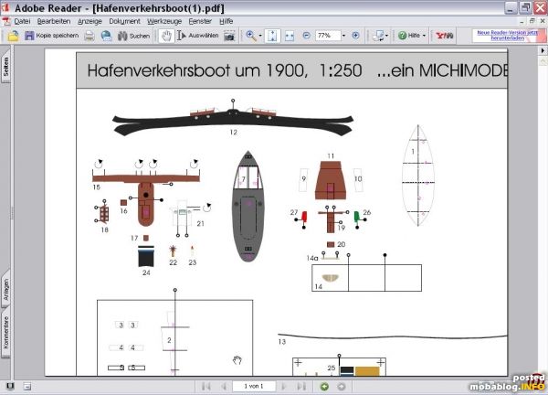Screen dimensions: 548x395
Task: Click the Kopie speichern save button
Action: (52, 36)
